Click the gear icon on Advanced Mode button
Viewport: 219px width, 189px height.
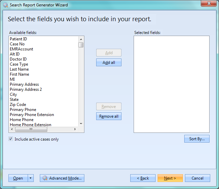pos(45,178)
